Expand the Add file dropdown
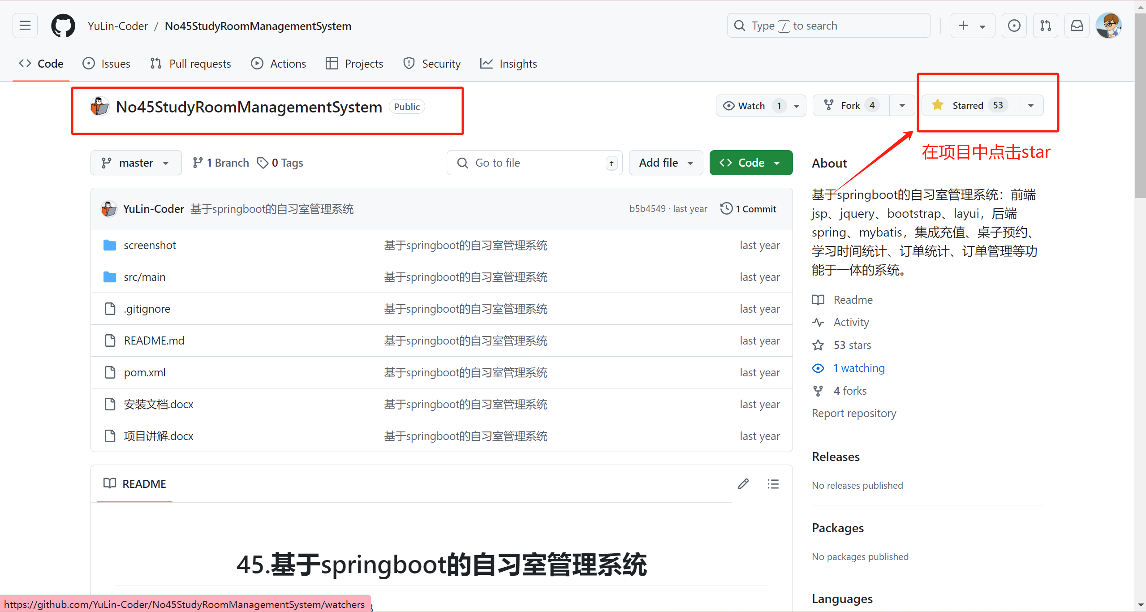The height and width of the screenshot is (612, 1146). click(x=666, y=163)
